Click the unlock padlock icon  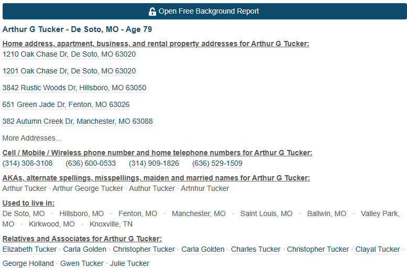click(x=152, y=12)
